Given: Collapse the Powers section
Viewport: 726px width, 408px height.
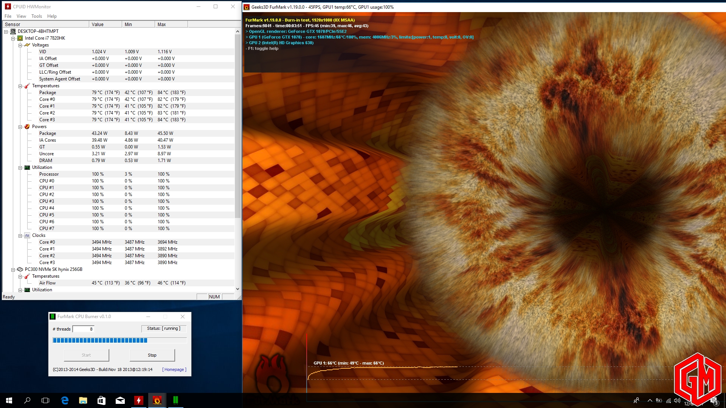Looking at the screenshot, I should (x=20, y=127).
